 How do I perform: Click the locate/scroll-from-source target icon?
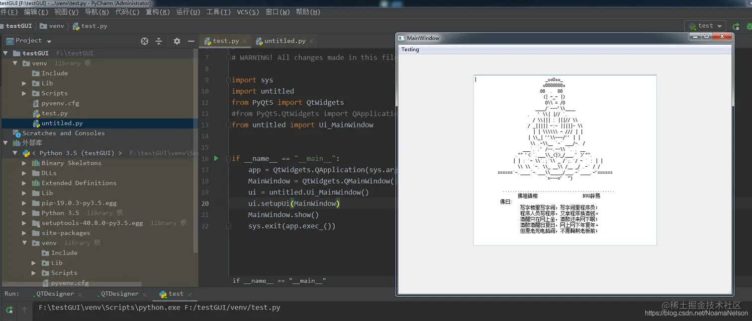(x=144, y=41)
